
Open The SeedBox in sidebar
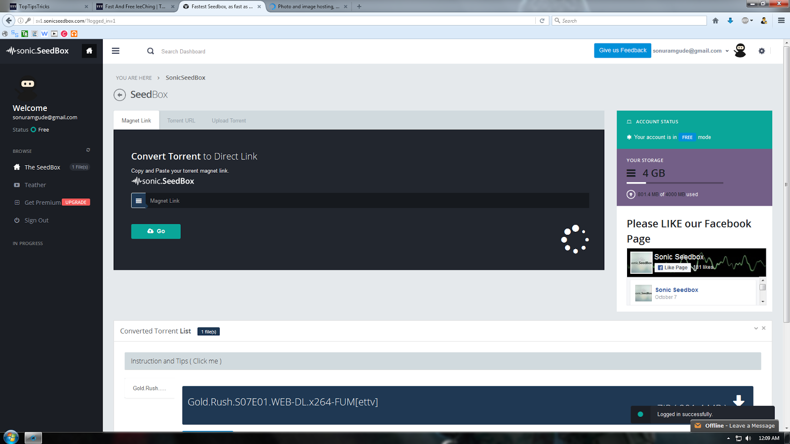click(x=42, y=167)
